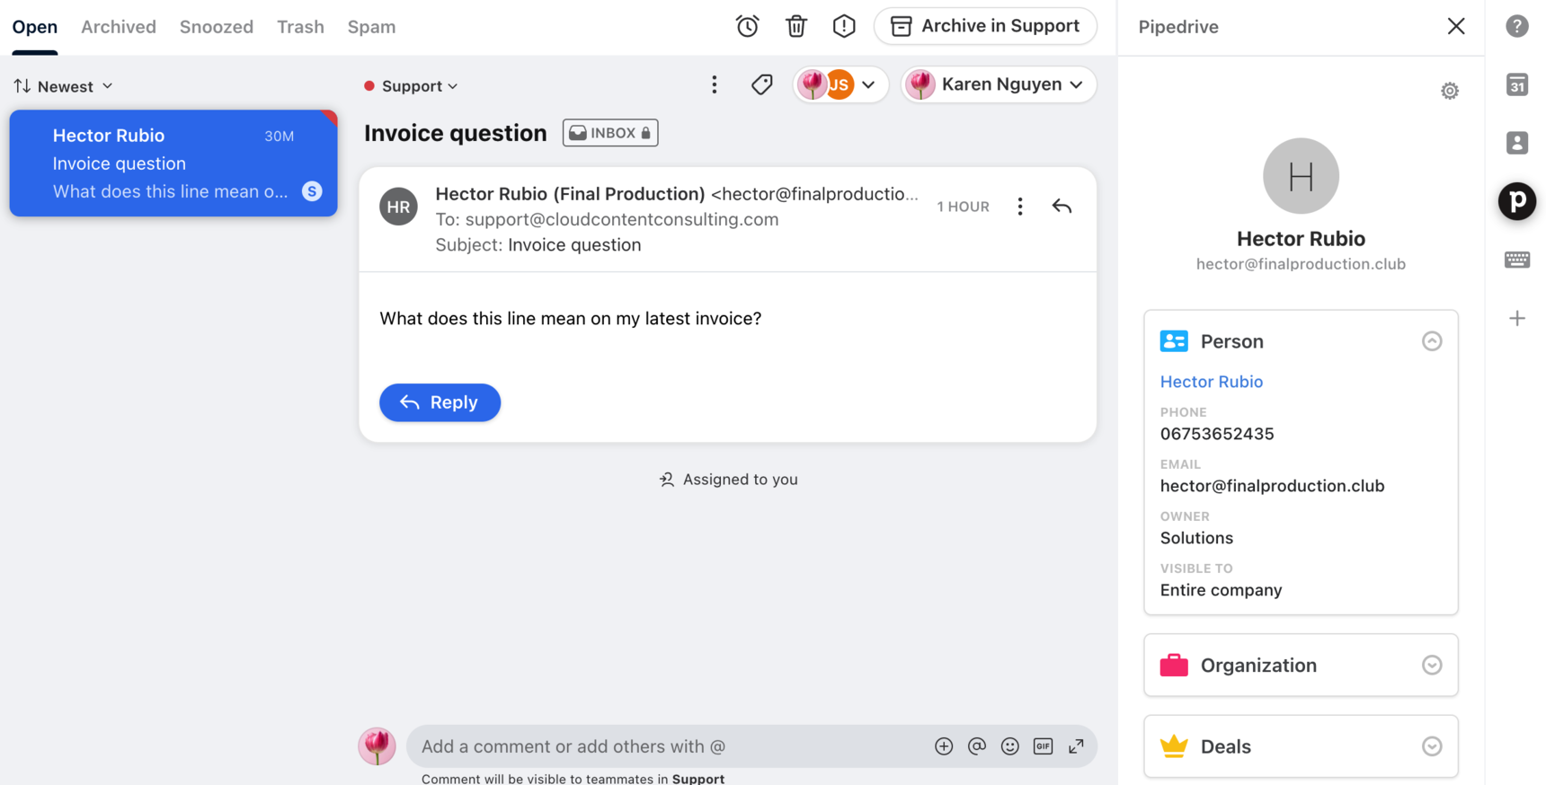Click the trash delete icon
Viewport: 1546px width, 785px height.
(x=795, y=26)
